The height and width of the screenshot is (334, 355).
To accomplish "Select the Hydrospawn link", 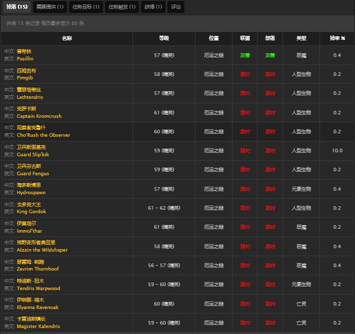I will click(31, 193).
